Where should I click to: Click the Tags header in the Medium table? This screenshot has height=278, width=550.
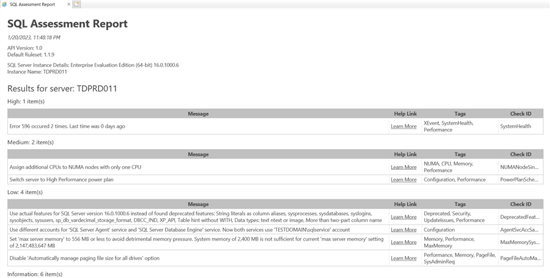pyautogui.click(x=460, y=154)
